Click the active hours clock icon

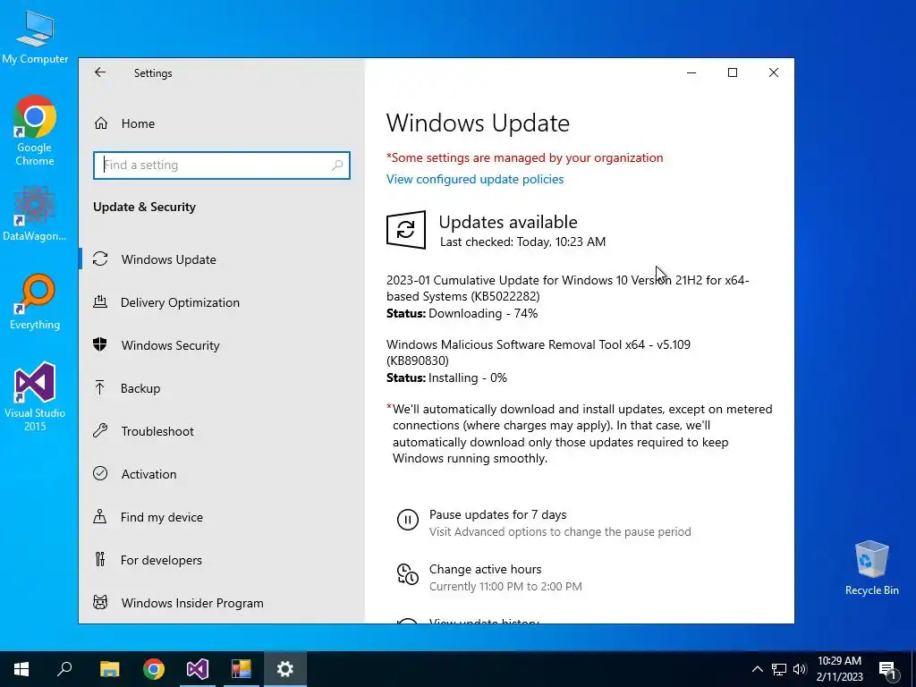coord(408,574)
